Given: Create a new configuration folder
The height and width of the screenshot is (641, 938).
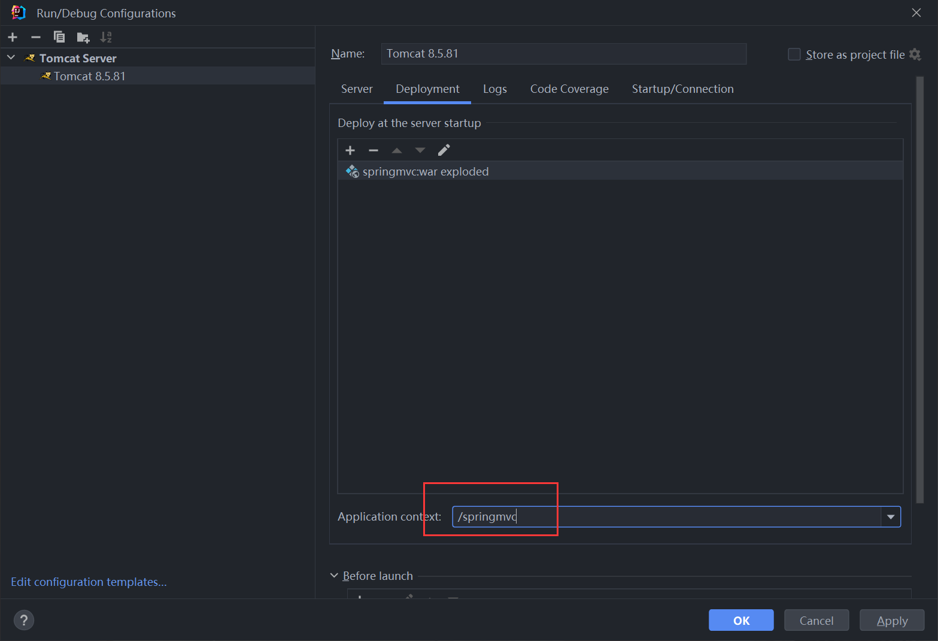Looking at the screenshot, I should click(x=83, y=38).
